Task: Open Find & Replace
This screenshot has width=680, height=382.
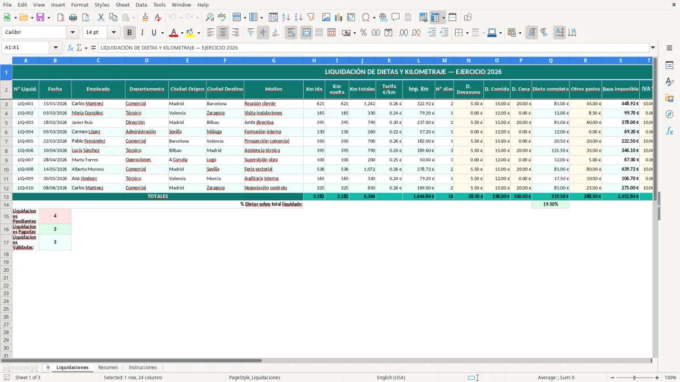Action: 210,18
